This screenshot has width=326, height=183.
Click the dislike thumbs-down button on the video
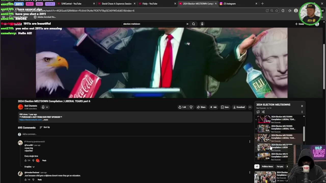click(191, 107)
